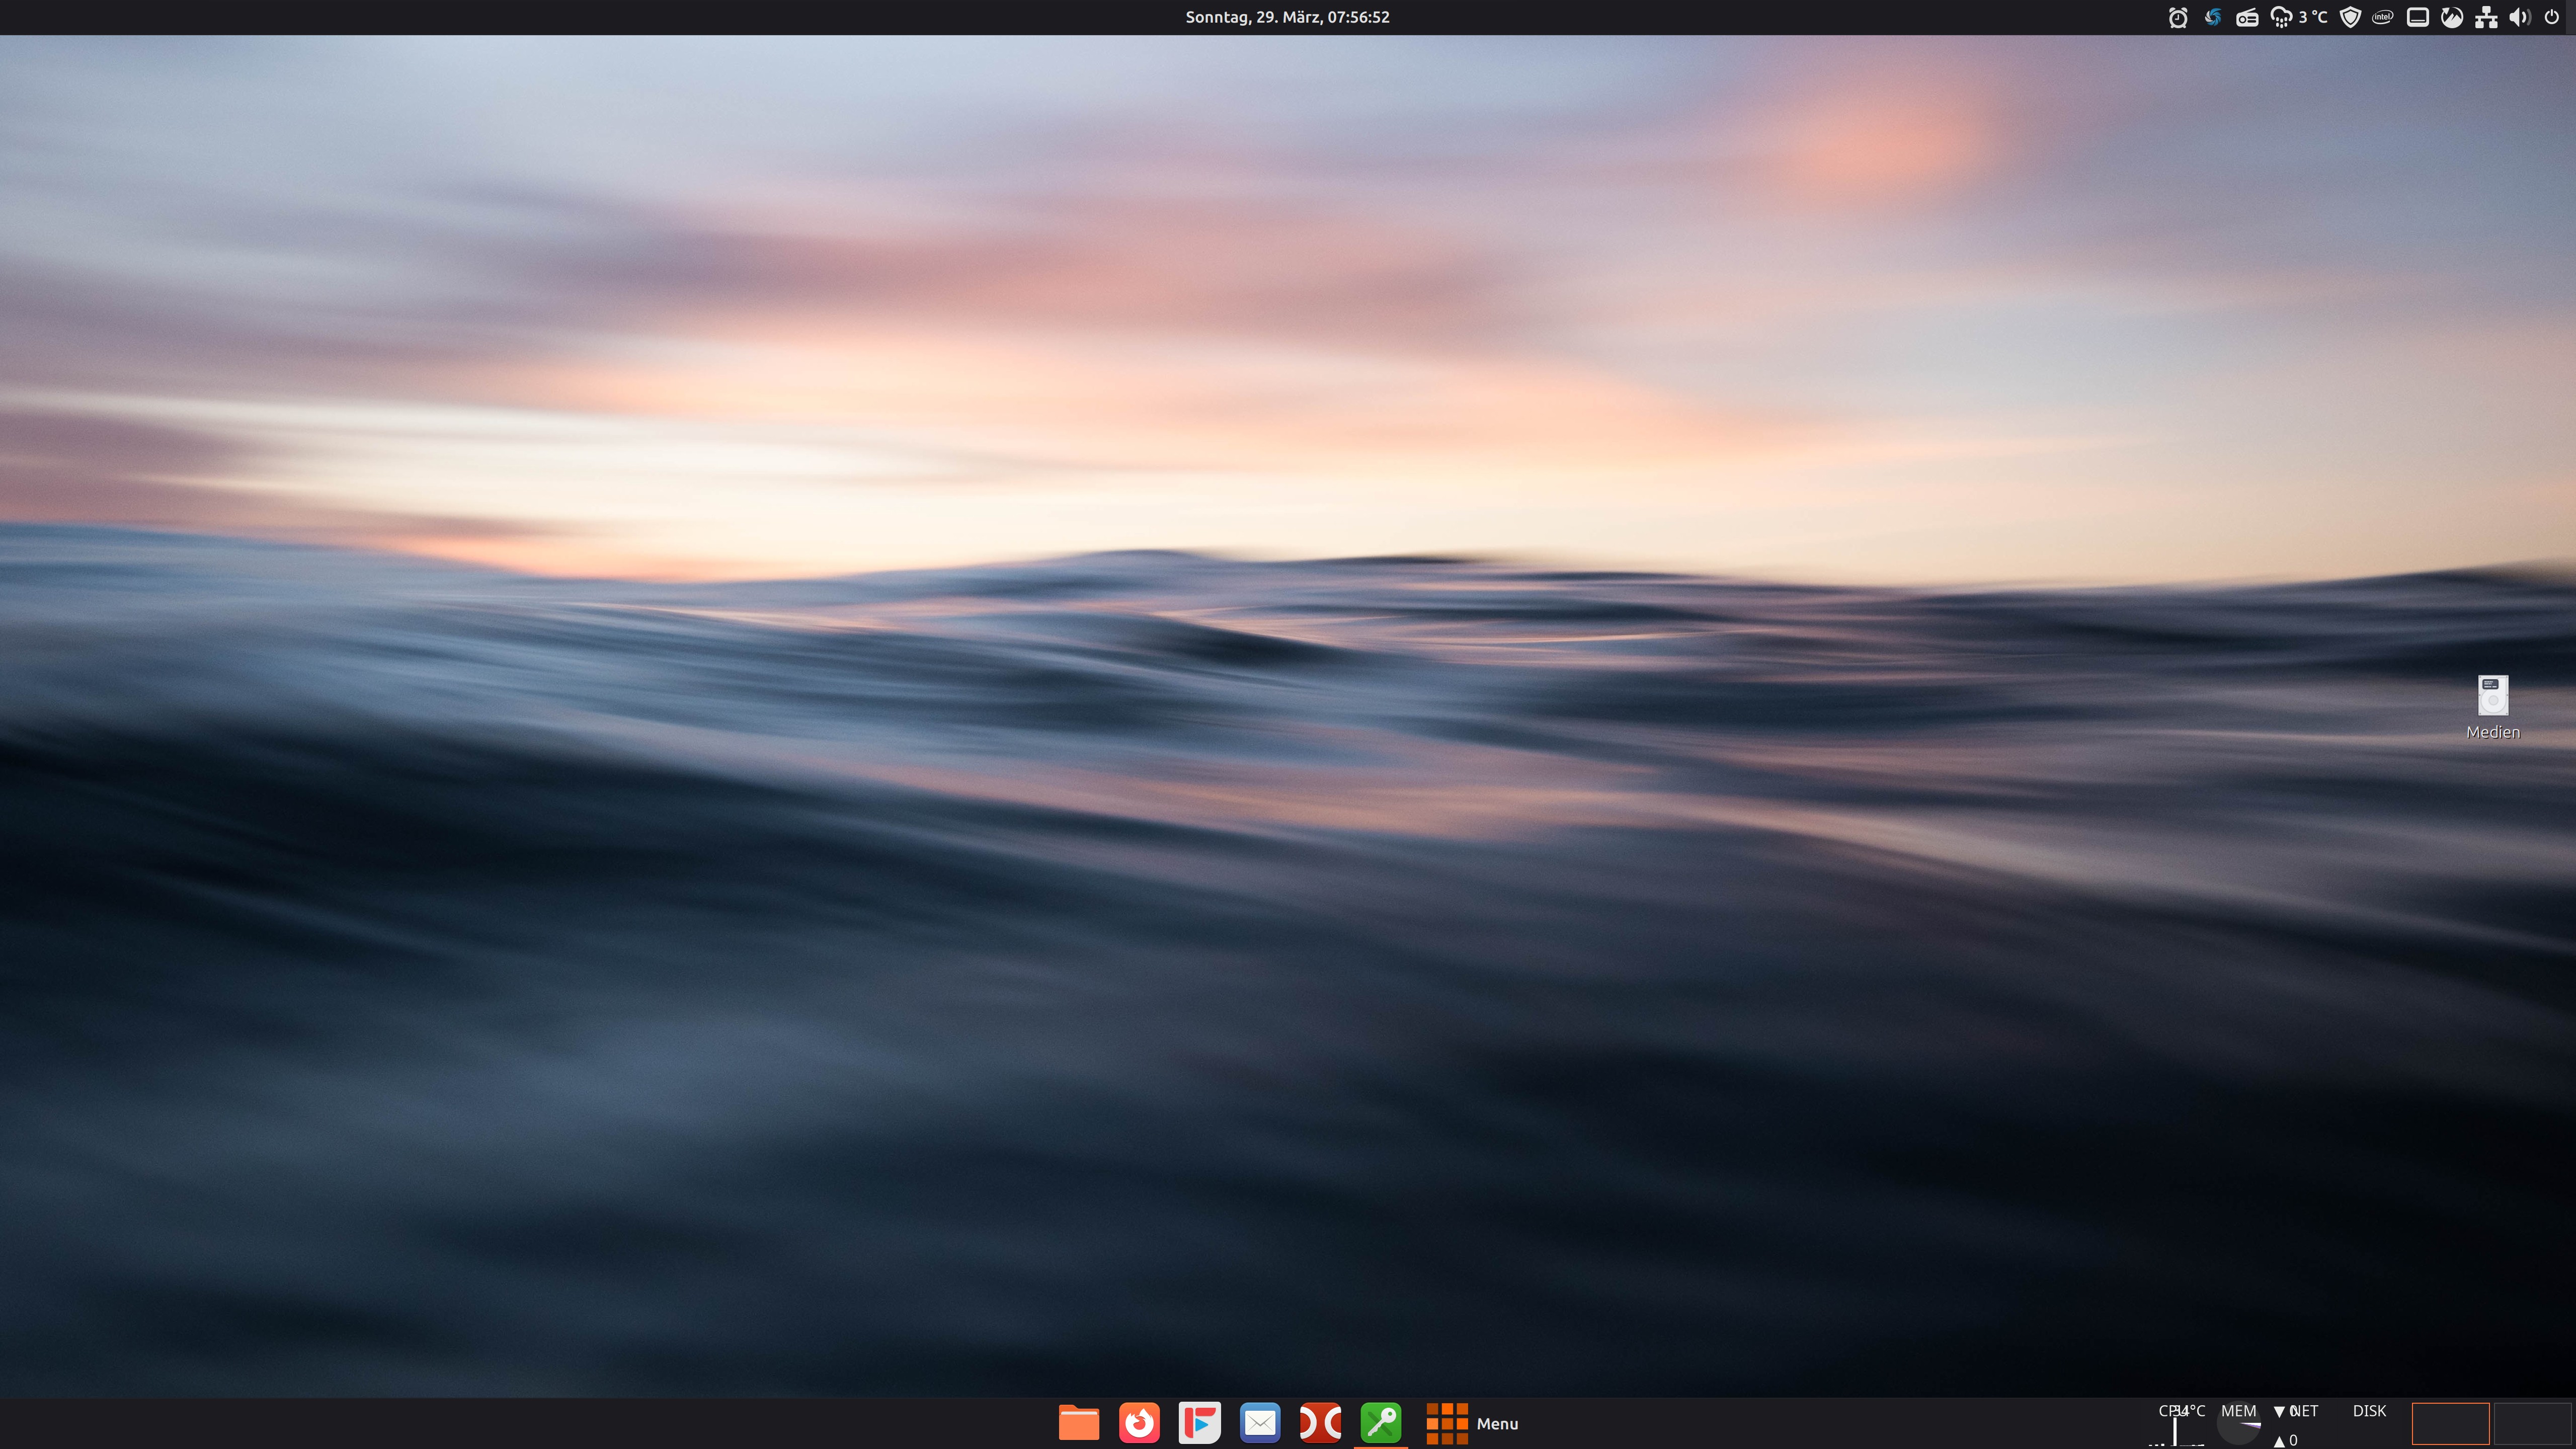Open the application Menu button
Viewport: 2576px width, 1449px height.
tap(1472, 1423)
